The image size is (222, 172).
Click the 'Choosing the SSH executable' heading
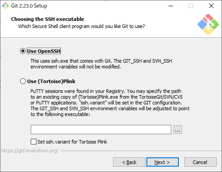pyautogui.click(x=48, y=19)
